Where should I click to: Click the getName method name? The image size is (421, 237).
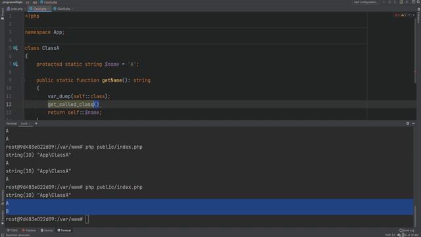tap(112, 80)
